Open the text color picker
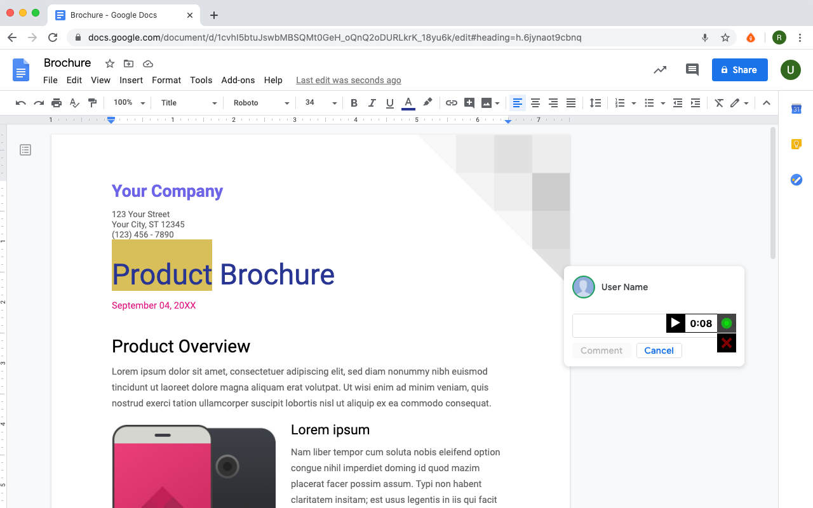 coord(408,103)
